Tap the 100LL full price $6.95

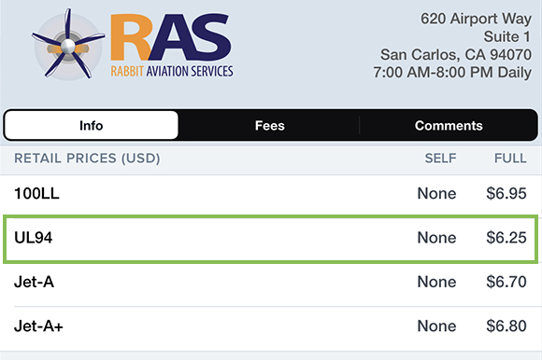click(506, 193)
